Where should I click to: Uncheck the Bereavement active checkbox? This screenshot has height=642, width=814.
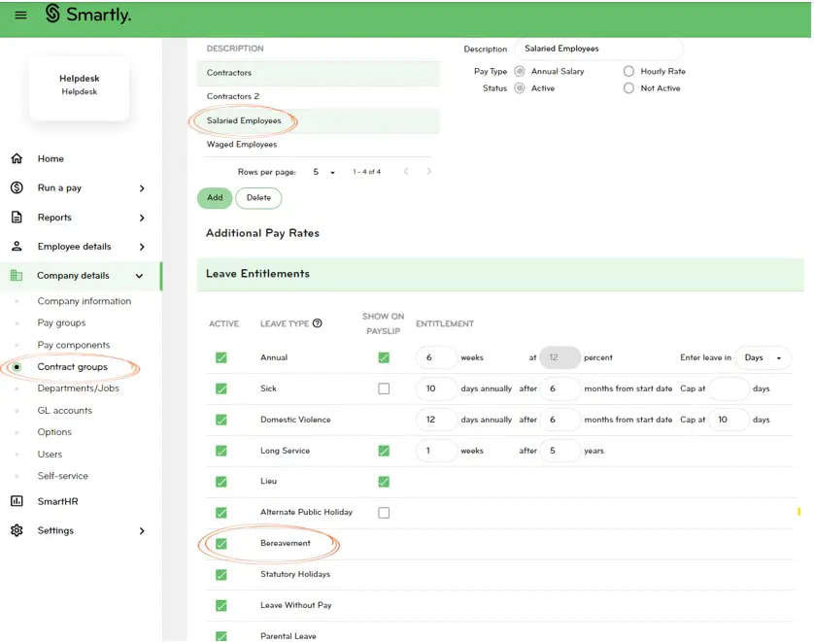(x=221, y=544)
